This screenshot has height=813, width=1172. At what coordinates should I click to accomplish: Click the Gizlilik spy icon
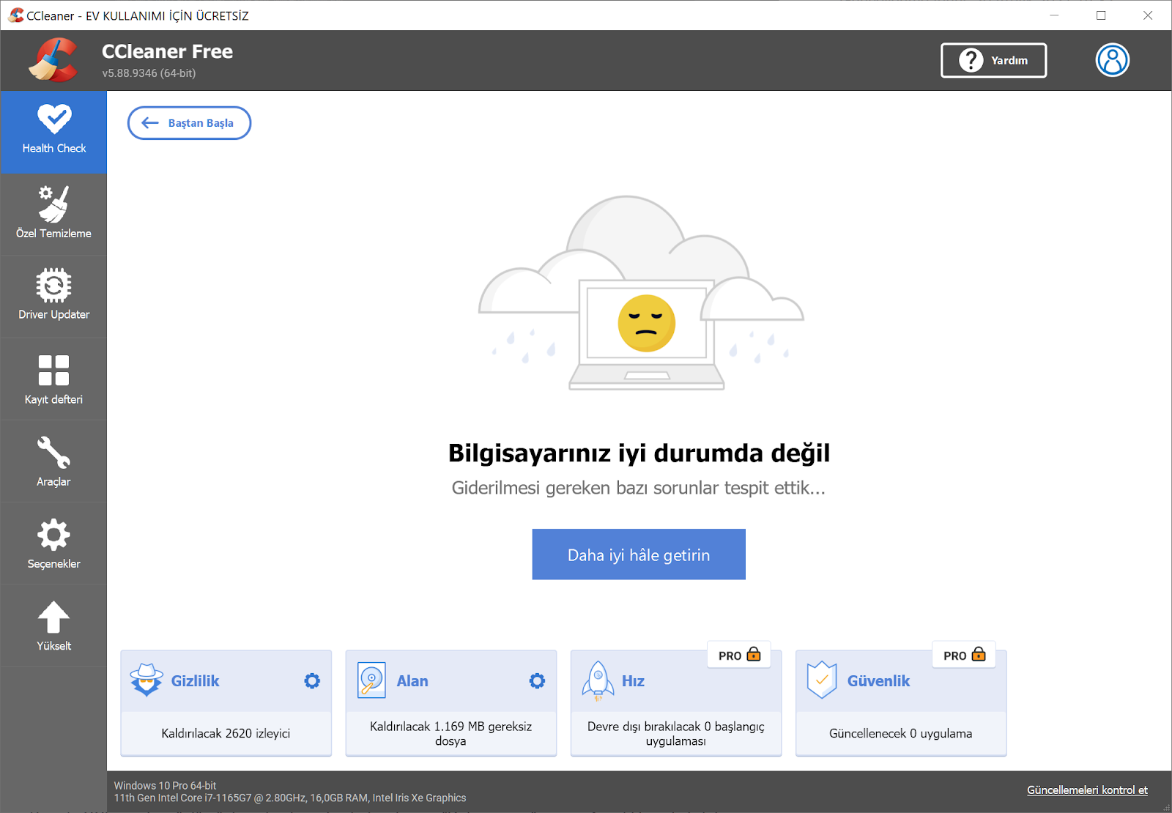pos(146,680)
